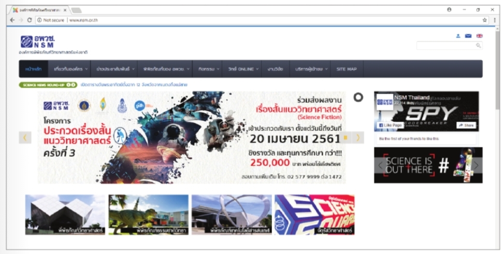This screenshot has height=254, width=504.
Task: Show the previous main banner slide
Action: [25, 138]
